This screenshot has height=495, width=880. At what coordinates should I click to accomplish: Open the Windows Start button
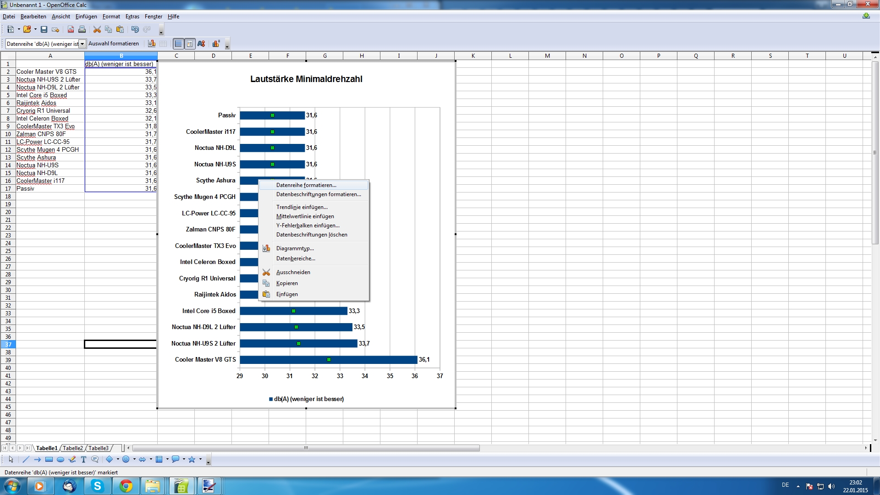12,486
